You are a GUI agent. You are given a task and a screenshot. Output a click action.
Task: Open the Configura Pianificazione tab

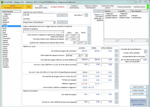pyautogui.click(x=74, y=7)
